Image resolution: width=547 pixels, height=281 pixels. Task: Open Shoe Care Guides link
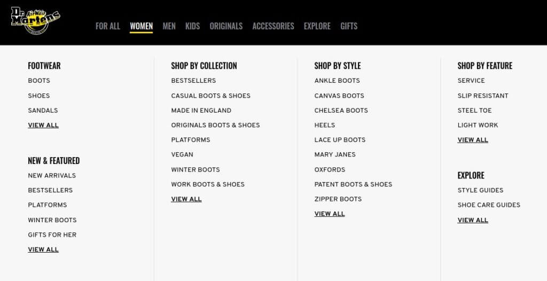pos(489,205)
